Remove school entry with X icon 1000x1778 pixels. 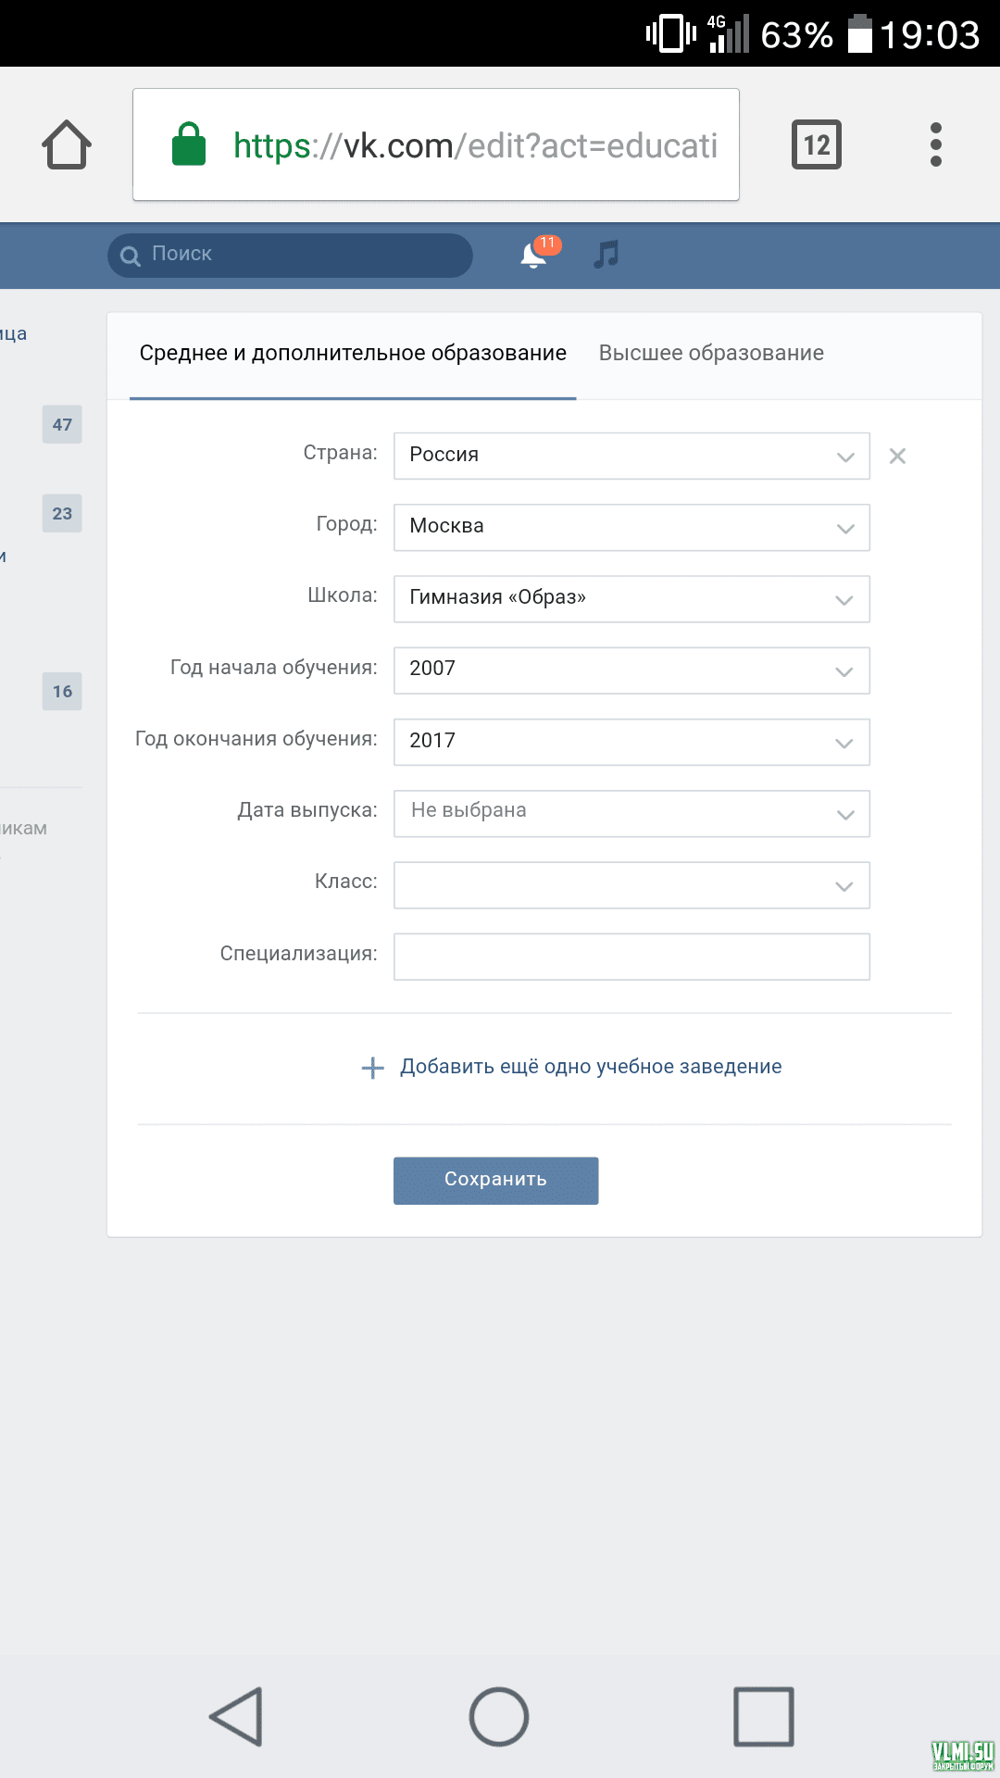897,456
